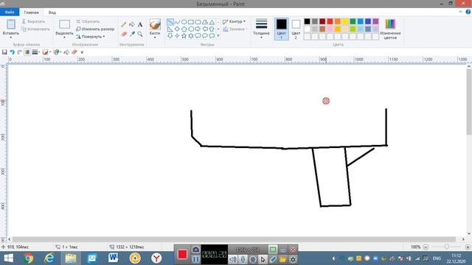Open the File (Файл) menu
Image resolution: width=472 pixels, height=265 pixels.
click(10, 13)
